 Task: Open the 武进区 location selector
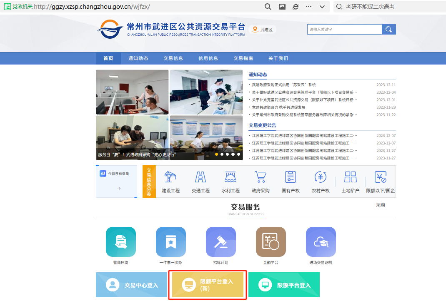click(x=263, y=30)
